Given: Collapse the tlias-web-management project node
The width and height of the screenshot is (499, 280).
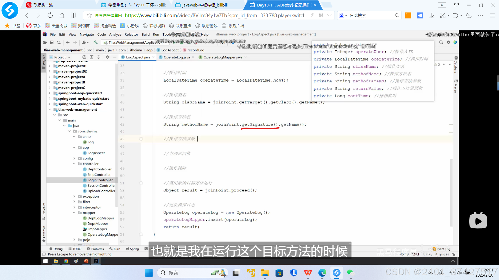Looking at the screenshot, I should pyautogui.click(x=50, y=109).
